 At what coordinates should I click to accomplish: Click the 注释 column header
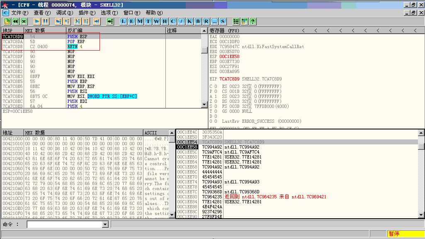[x=184, y=31]
